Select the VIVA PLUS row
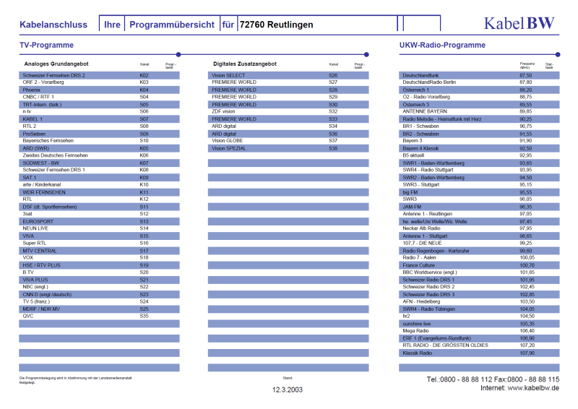Viewport: 578px width, 409px height. click(99, 280)
